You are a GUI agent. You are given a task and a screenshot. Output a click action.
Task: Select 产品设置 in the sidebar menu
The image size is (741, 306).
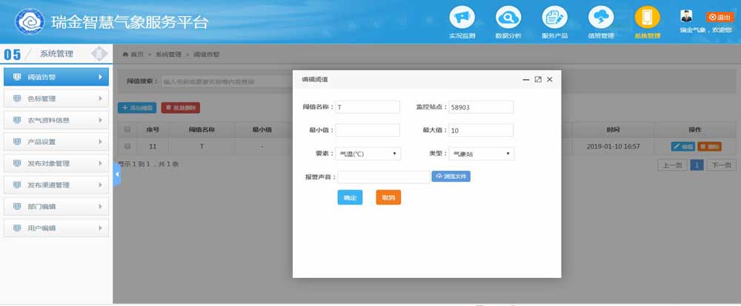56,141
